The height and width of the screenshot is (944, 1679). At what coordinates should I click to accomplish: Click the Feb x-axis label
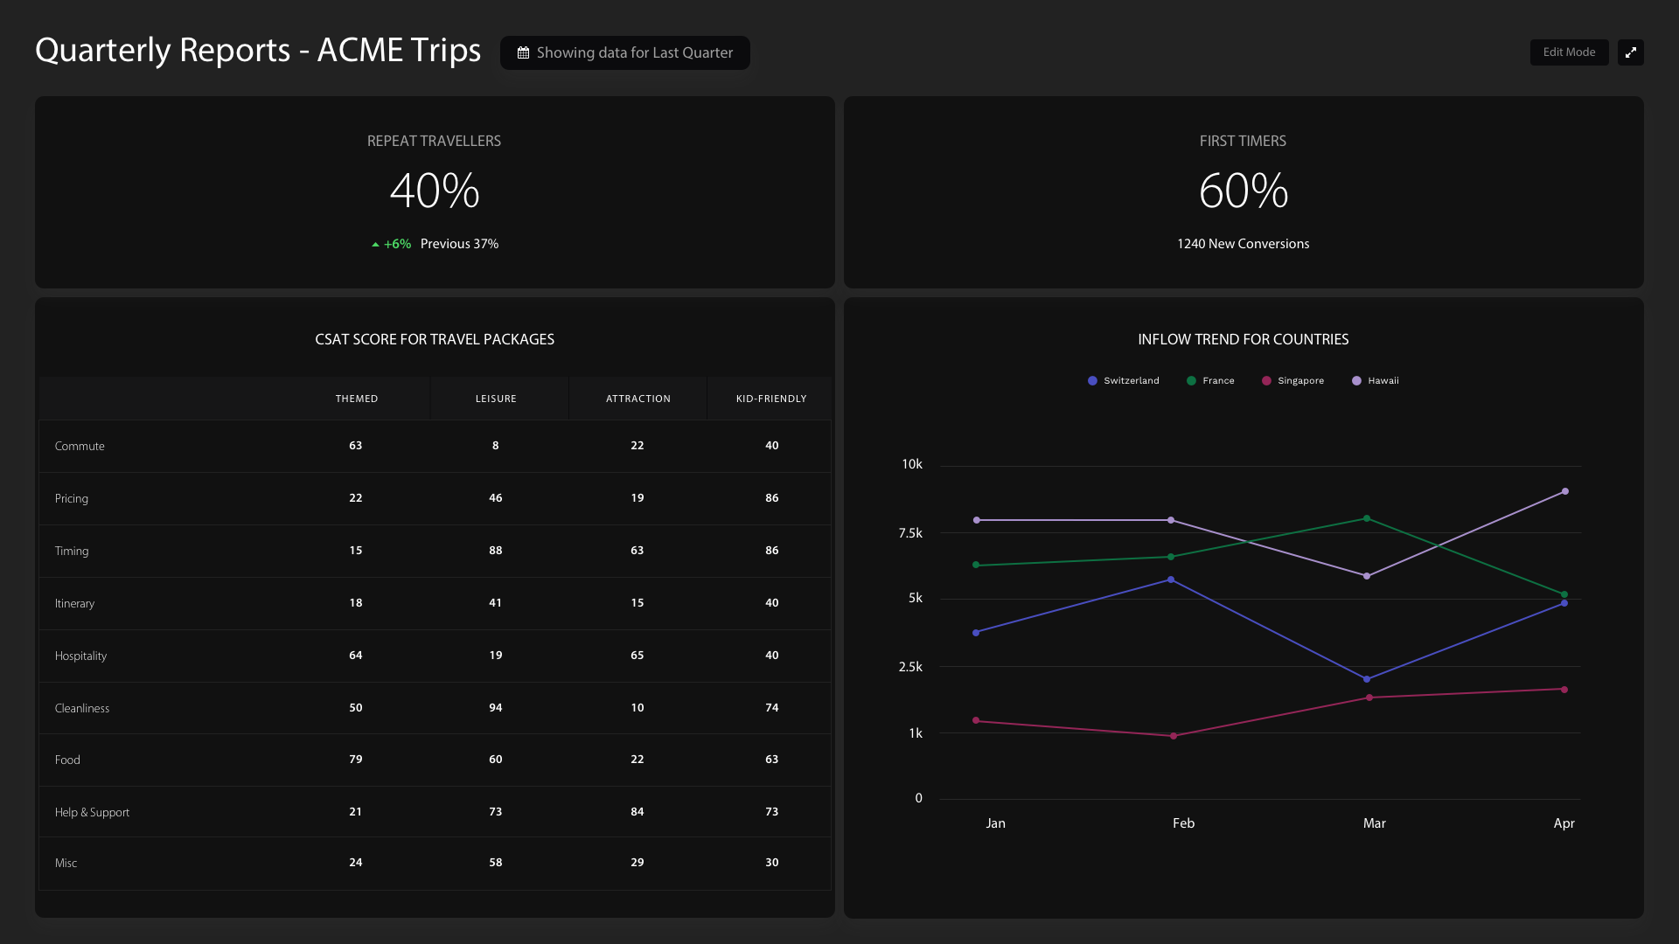tap(1183, 823)
